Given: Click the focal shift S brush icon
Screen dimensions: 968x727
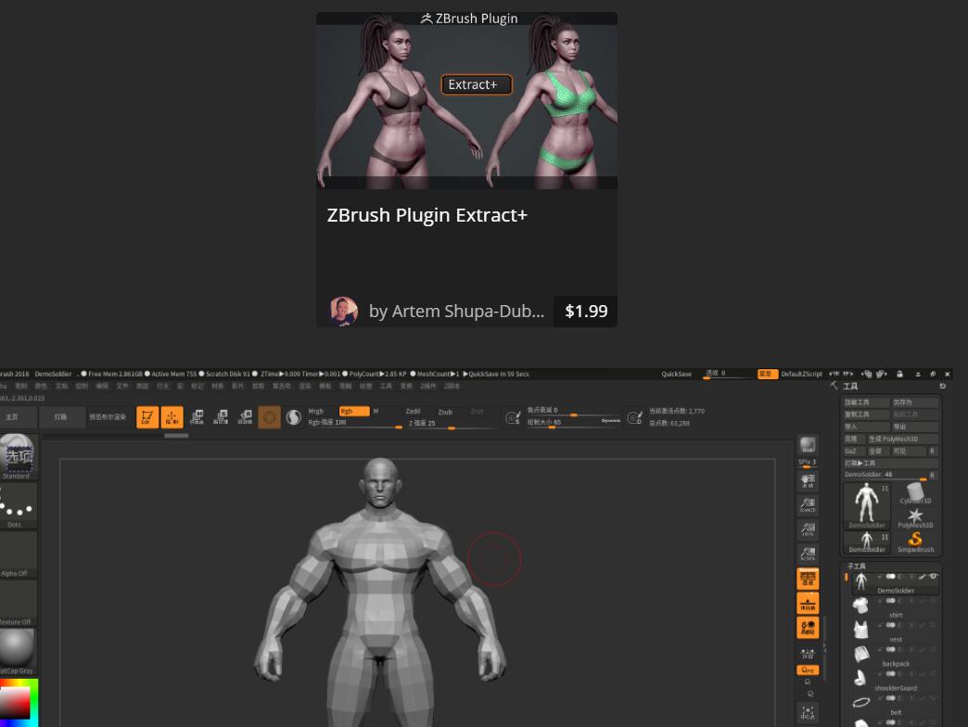Looking at the screenshot, I should 513,418.
